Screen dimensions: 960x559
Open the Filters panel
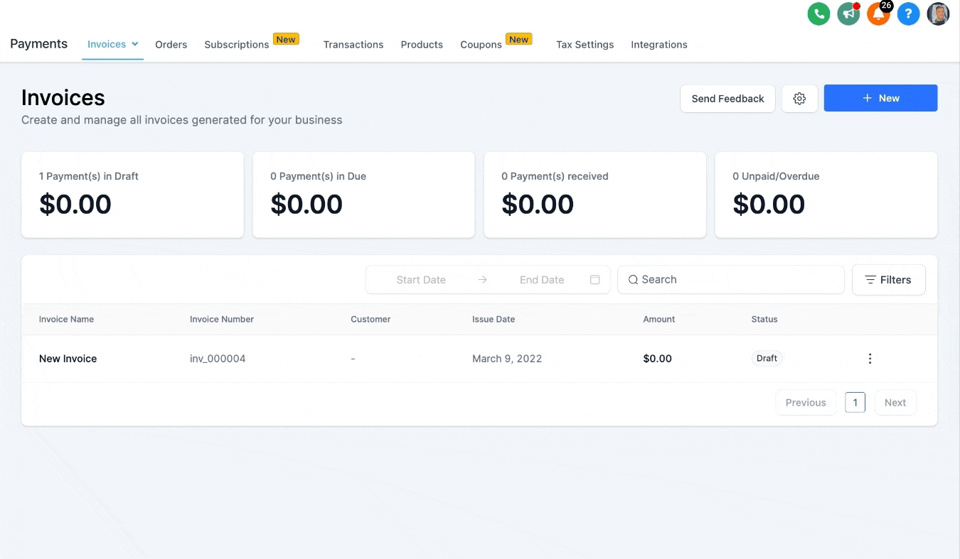[888, 279]
